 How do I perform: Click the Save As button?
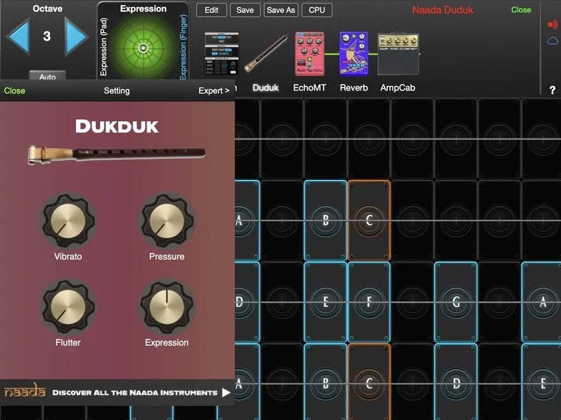click(281, 10)
